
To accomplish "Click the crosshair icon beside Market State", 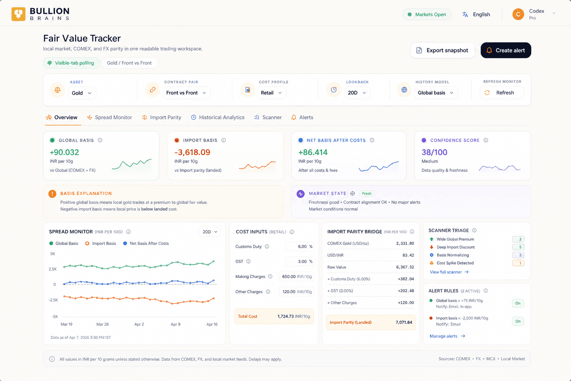I will click(x=353, y=193).
